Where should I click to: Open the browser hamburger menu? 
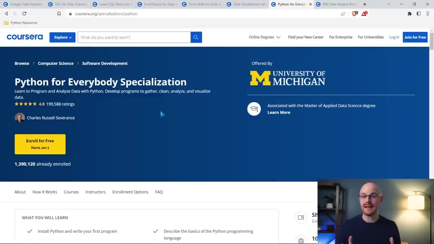pyautogui.click(x=428, y=14)
